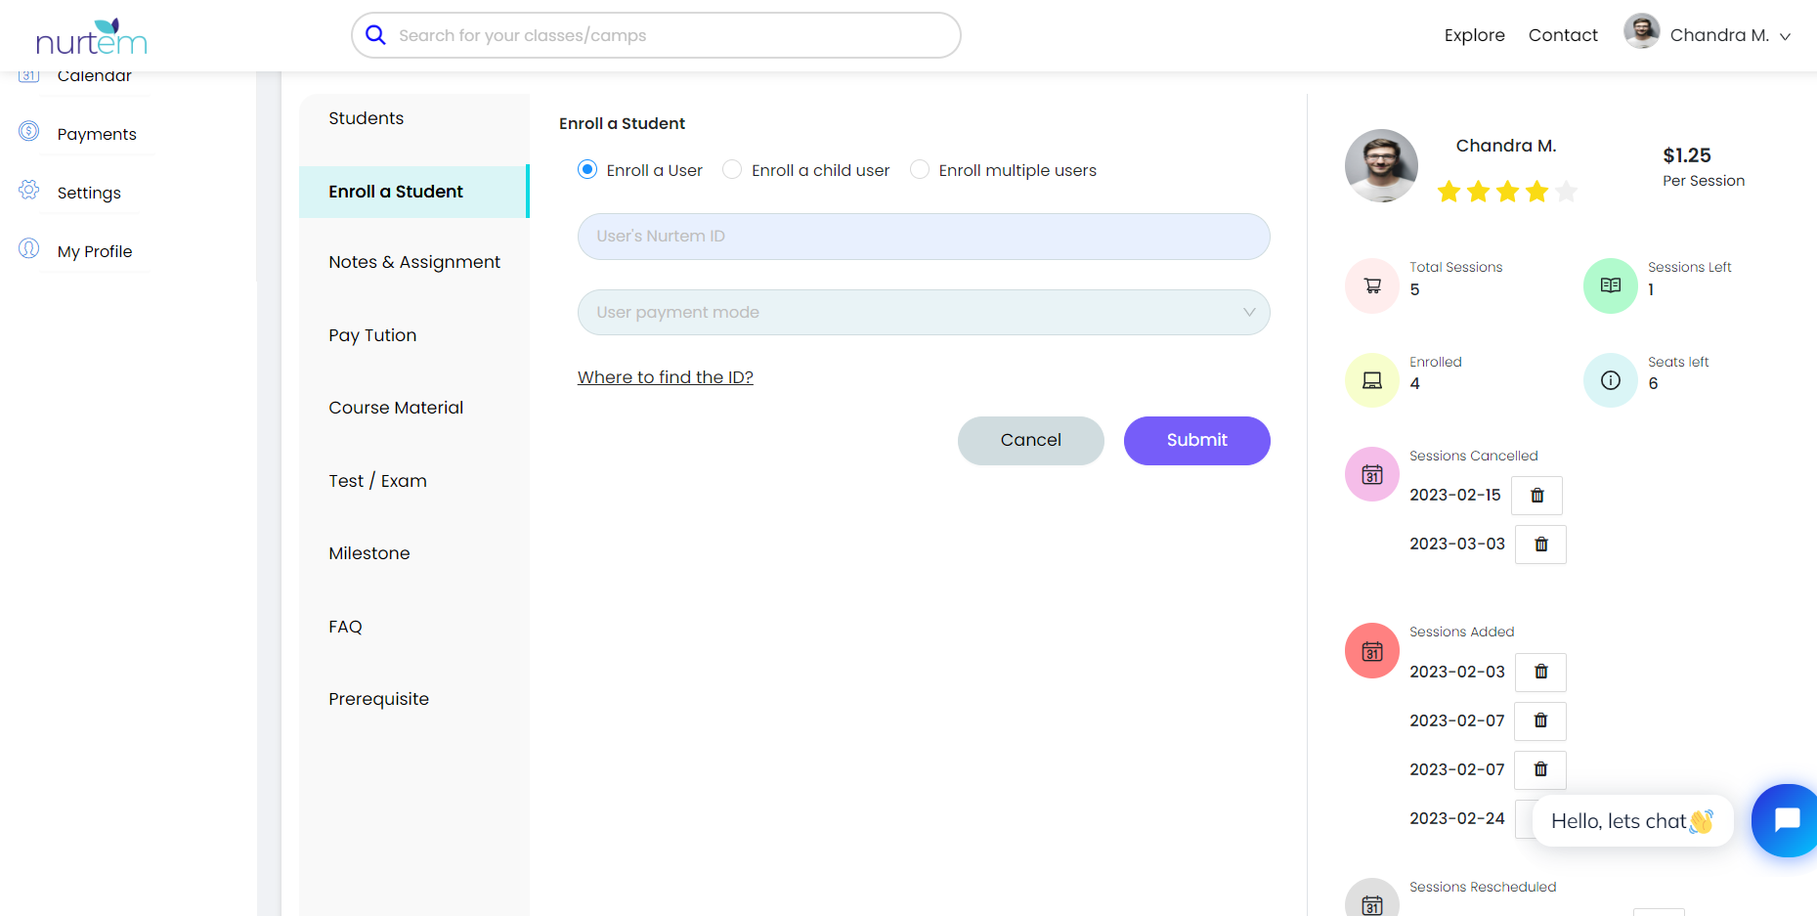Screen dimensions: 1817x916
Task: Delete the cancelled session 2023-03-03
Action: tap(1540, 545)
